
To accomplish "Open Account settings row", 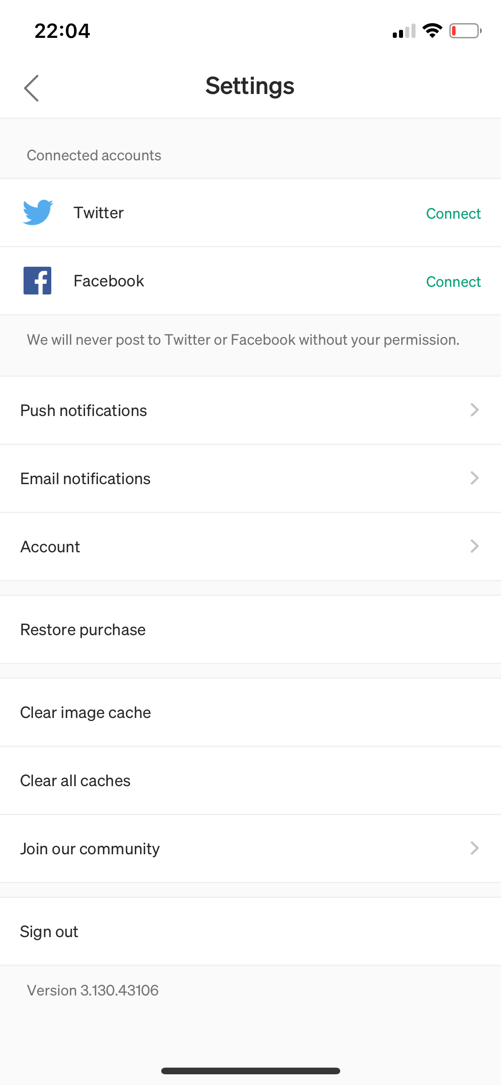I will click(50, 547).
